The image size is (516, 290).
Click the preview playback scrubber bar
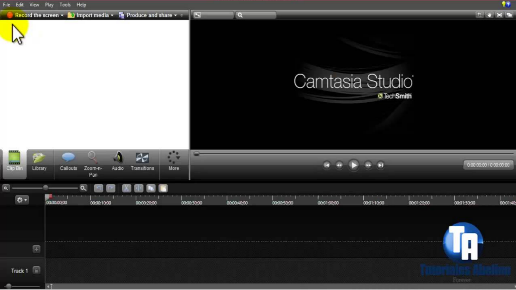click(354, 154)
